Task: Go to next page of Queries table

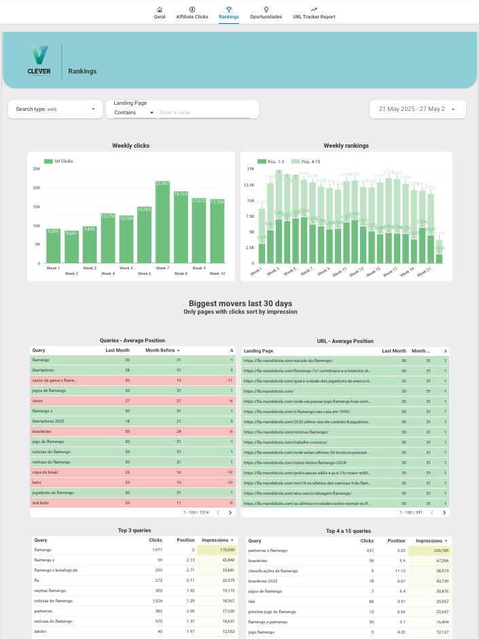Action: coord(232,512)
